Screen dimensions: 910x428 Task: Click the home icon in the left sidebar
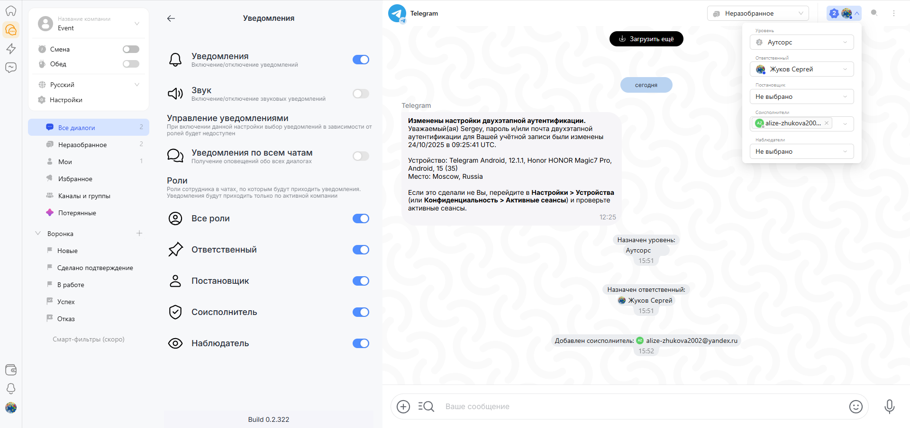[x=11, y=10]
